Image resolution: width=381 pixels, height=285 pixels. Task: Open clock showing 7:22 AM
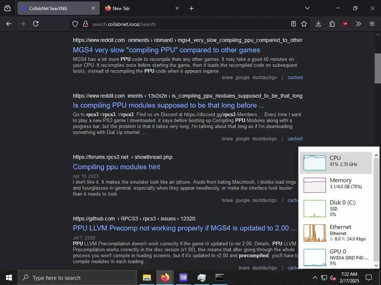(349, 278)
